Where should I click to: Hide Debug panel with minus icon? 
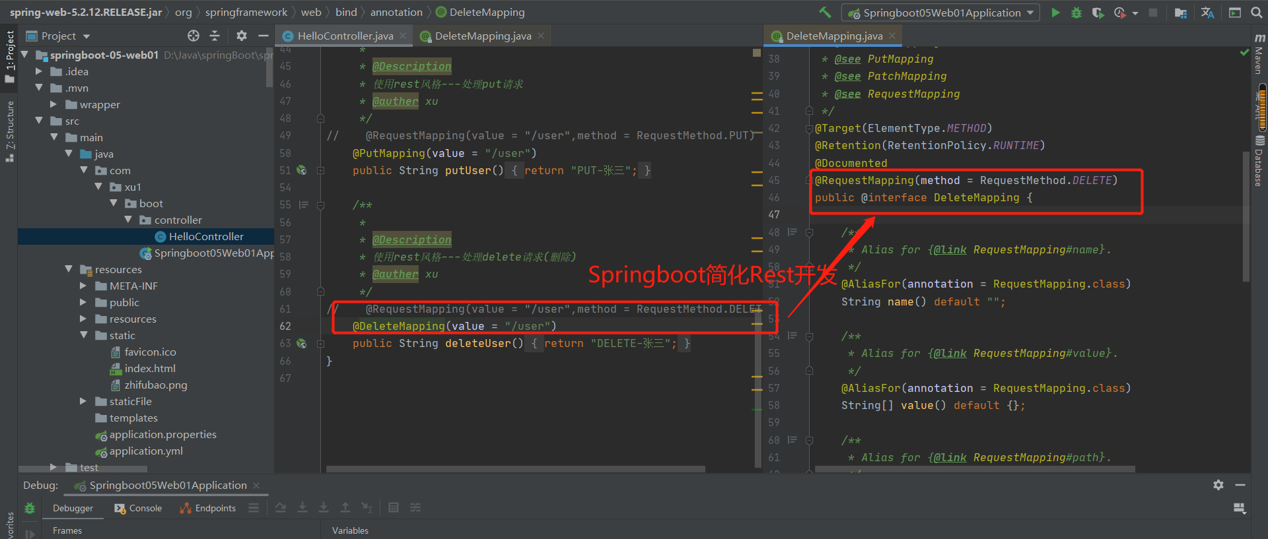pyautogui.click(x=1240, y=485)
